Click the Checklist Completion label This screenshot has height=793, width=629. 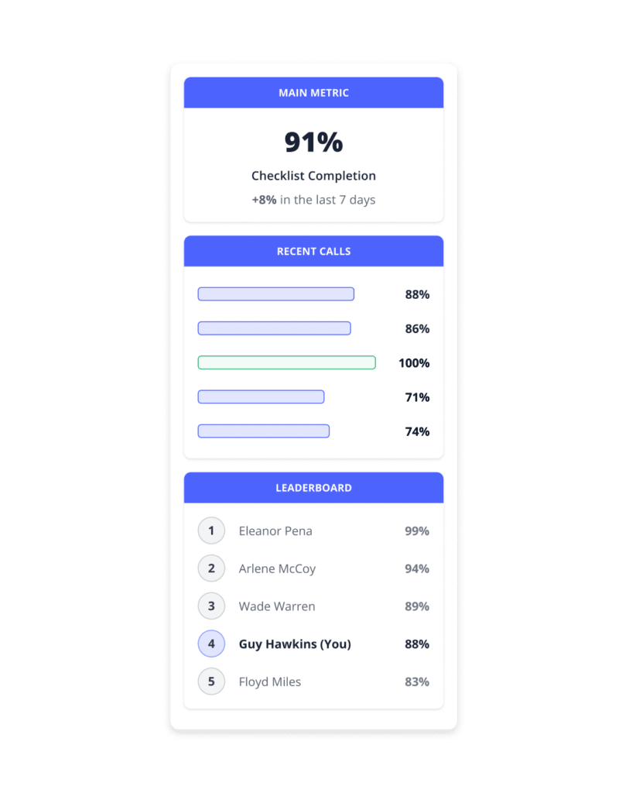pyautogui.click(x=314, y=176)
